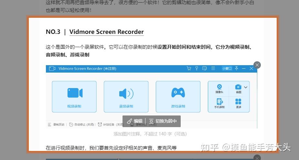
Task: Open the Vidmore hamburger menu
Action: (213, 68)
